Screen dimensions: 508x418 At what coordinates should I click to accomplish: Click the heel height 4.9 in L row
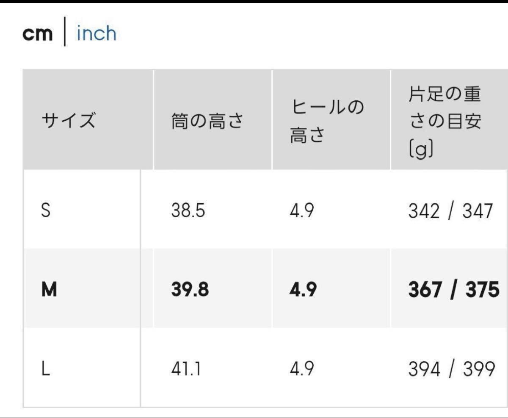tap(302, 369)
